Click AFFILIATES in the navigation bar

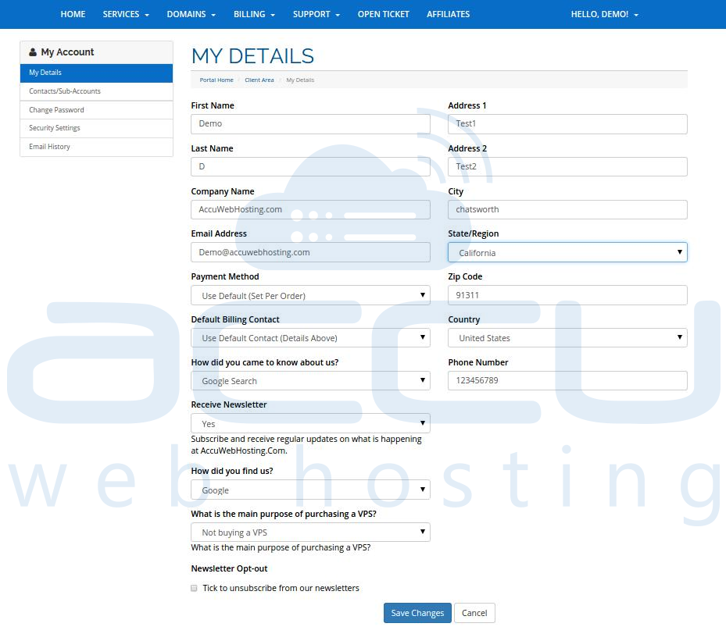click(x=449, y=14)
